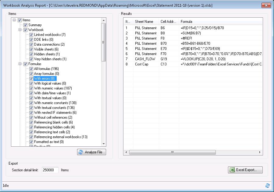Click the results horizontal scrollbar thumb
The image size is (274, 192).
tap(172, 152)
